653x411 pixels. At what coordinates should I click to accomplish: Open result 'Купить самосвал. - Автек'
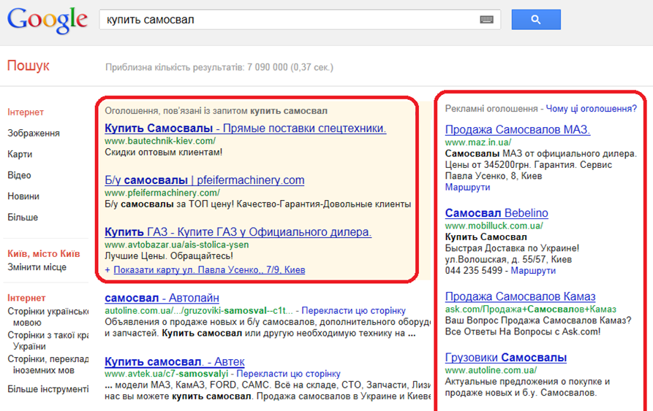click(x=175, y=361)
